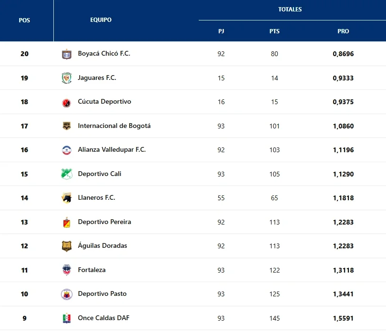Click the Llaneros F.C. team logo
Screen dimensions: 386x332
coord(67,198)
